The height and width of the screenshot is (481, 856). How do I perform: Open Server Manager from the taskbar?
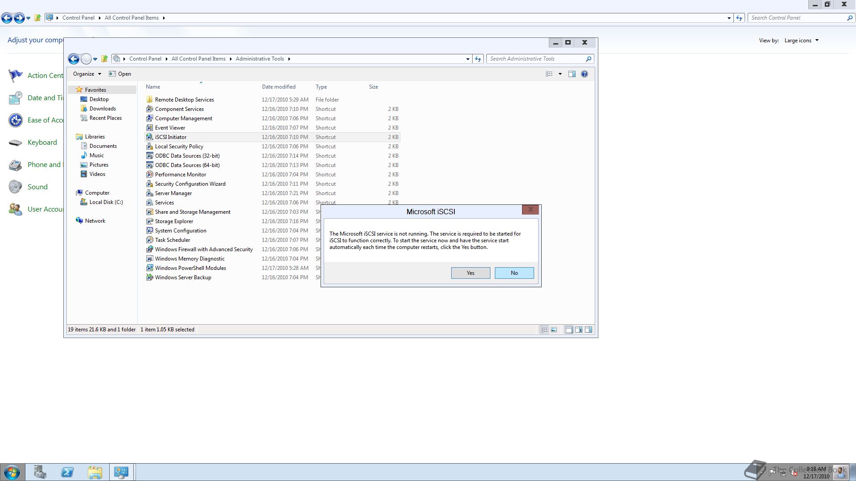point(40,472)
